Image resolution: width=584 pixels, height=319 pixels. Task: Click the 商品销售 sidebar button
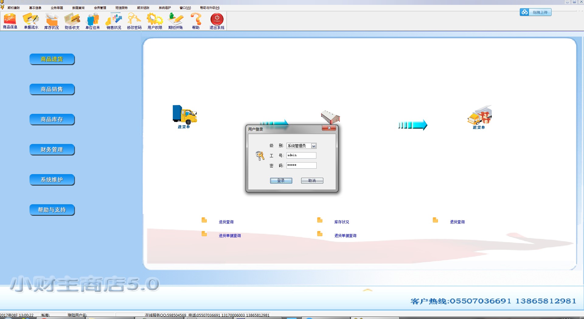(x=52, y=89)
